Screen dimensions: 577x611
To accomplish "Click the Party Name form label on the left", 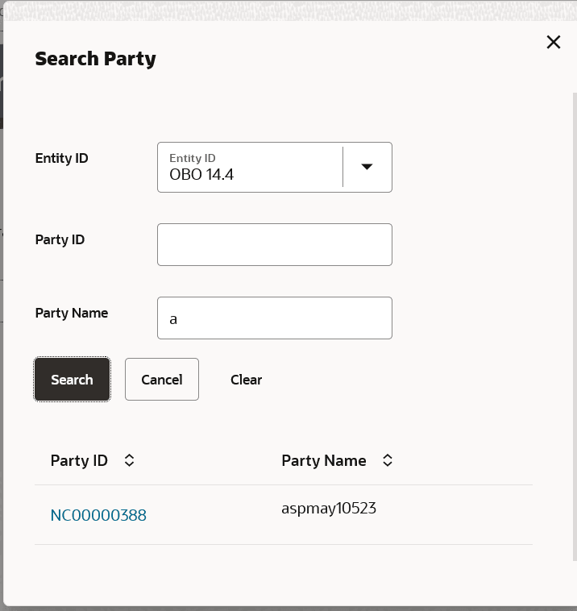I will (72, 313).
